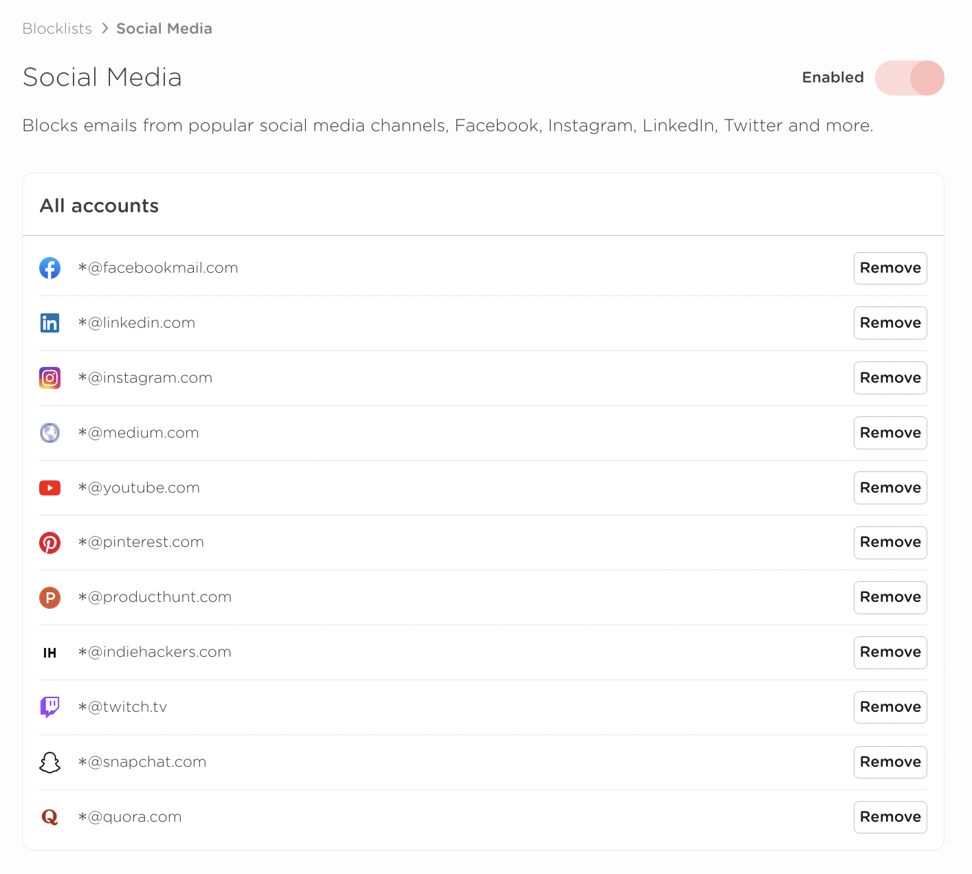Click the Facebook logo icon
Screen dimensions: 972x874
tap(49, 268)
